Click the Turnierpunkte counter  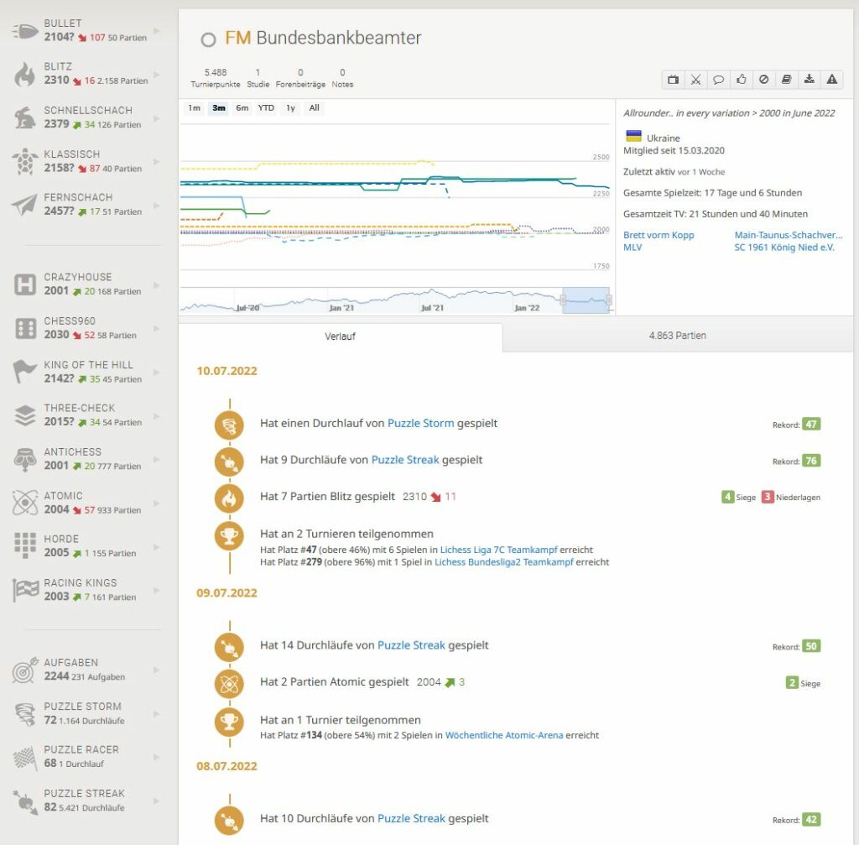(x=215, y=78)
